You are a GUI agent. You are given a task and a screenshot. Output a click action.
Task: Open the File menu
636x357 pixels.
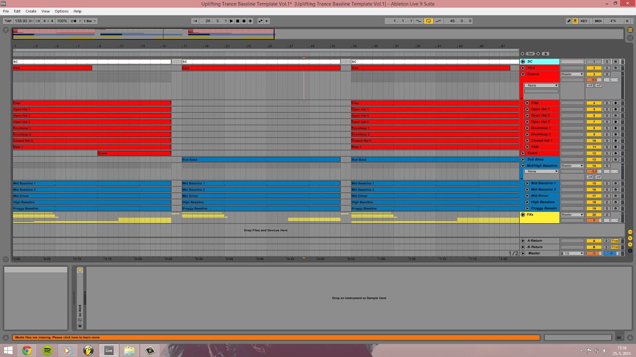pyautogui.click(x=6, y=11)
